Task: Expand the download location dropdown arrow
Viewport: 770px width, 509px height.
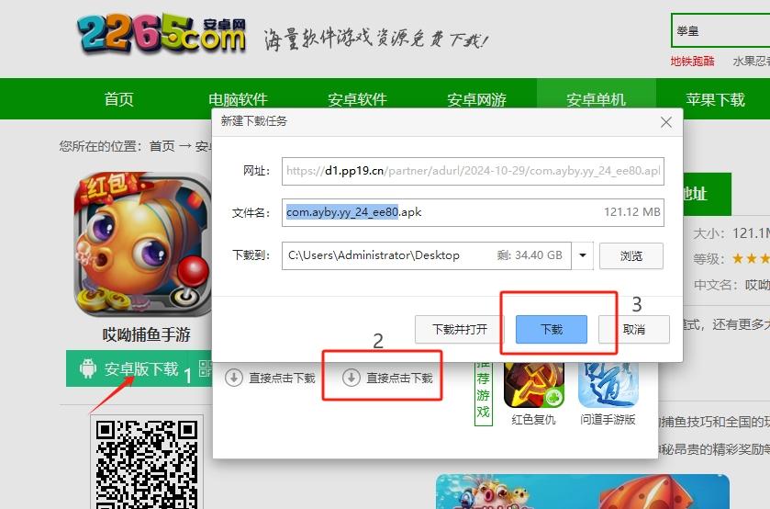Action: point(584,255)
